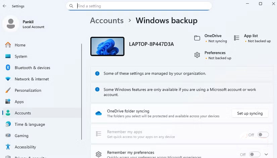
Task: Click the LAPTOP-8P447D3A desktop thumbnail
Action: pos(107,46)
